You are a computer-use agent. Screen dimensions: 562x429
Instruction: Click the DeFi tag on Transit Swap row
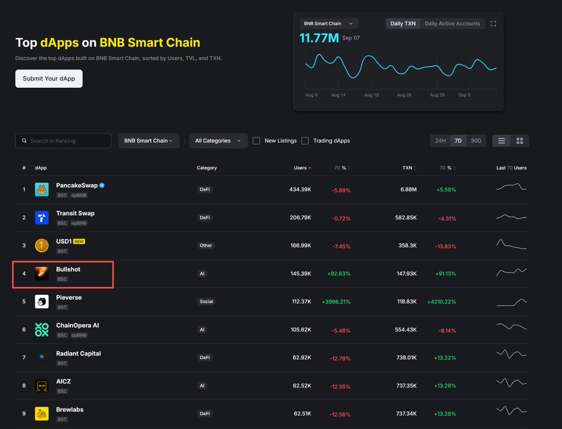[205, 218]
